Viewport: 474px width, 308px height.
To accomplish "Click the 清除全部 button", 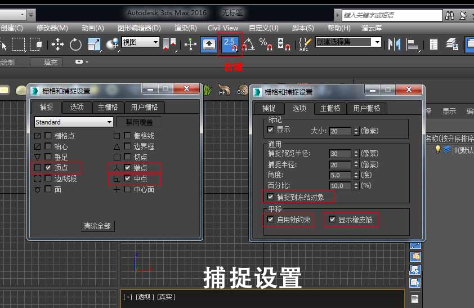I will (97, 226).
